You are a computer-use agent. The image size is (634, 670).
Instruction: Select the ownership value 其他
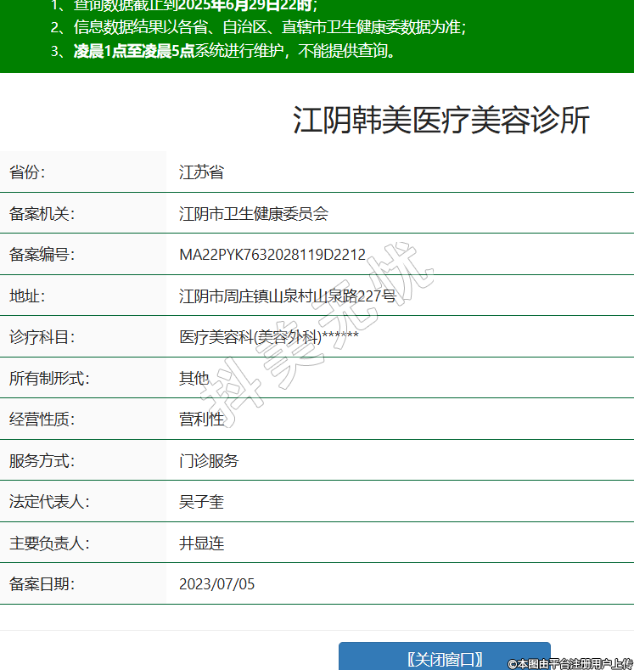coord(194,379)
